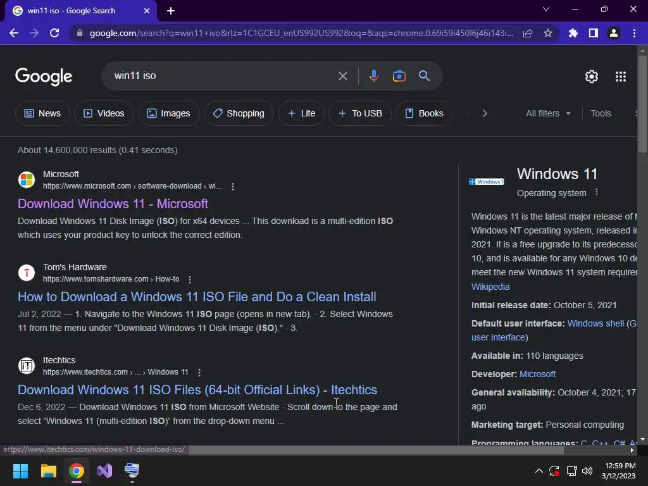
Task: Open a new browser tab
Action: coord(171,11)
